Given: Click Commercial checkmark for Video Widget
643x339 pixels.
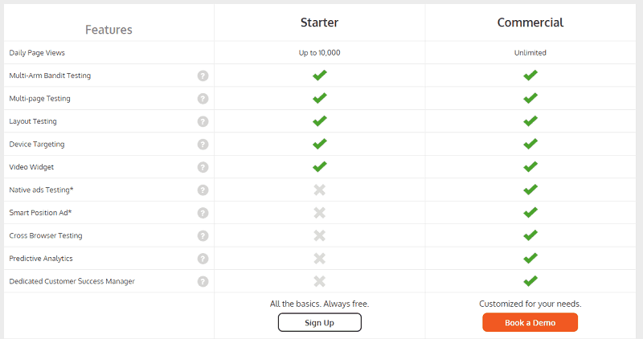Looking at the screenshot, I should pyautogui.click(x=530, y=167).
